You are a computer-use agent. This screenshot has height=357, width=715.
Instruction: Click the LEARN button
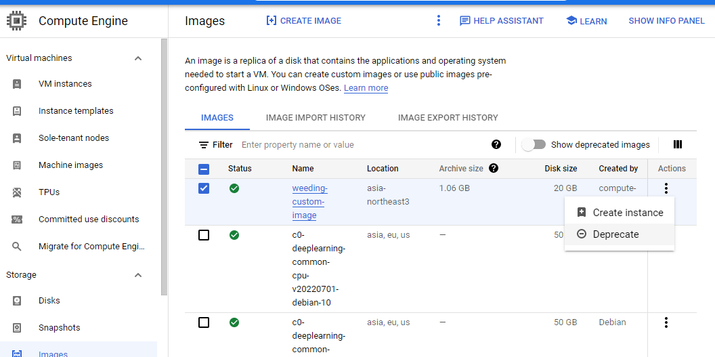click(x=586, y=21)
